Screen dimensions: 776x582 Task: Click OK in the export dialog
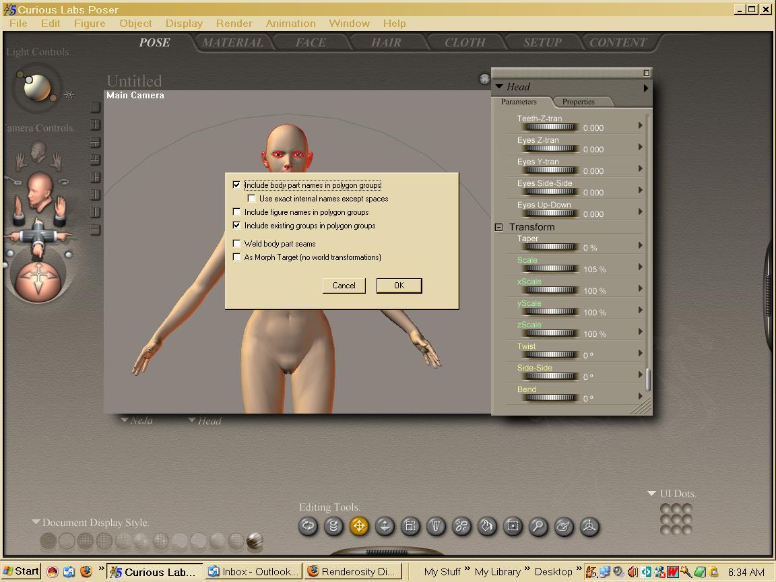click(399, 286)
